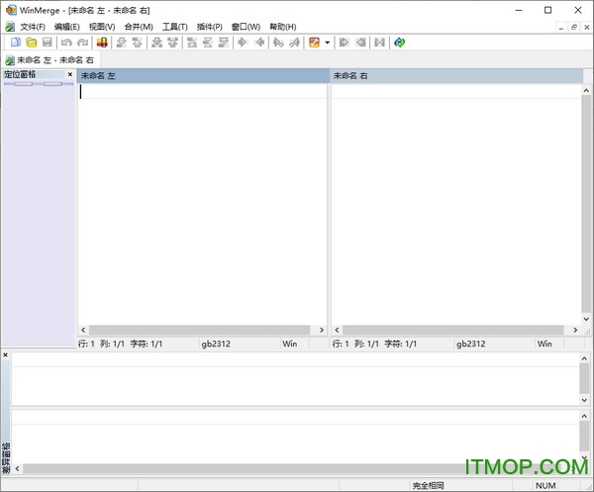Image resolution: width=594 pixels, height=492 pixels.
Task: Go to next difference with down arrow icon
Action: pyautogui.click(x=122, y=43)
